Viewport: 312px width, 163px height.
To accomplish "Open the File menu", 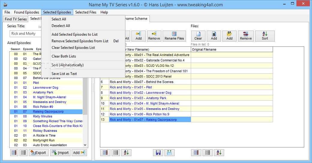I will [x=7, y=12].
